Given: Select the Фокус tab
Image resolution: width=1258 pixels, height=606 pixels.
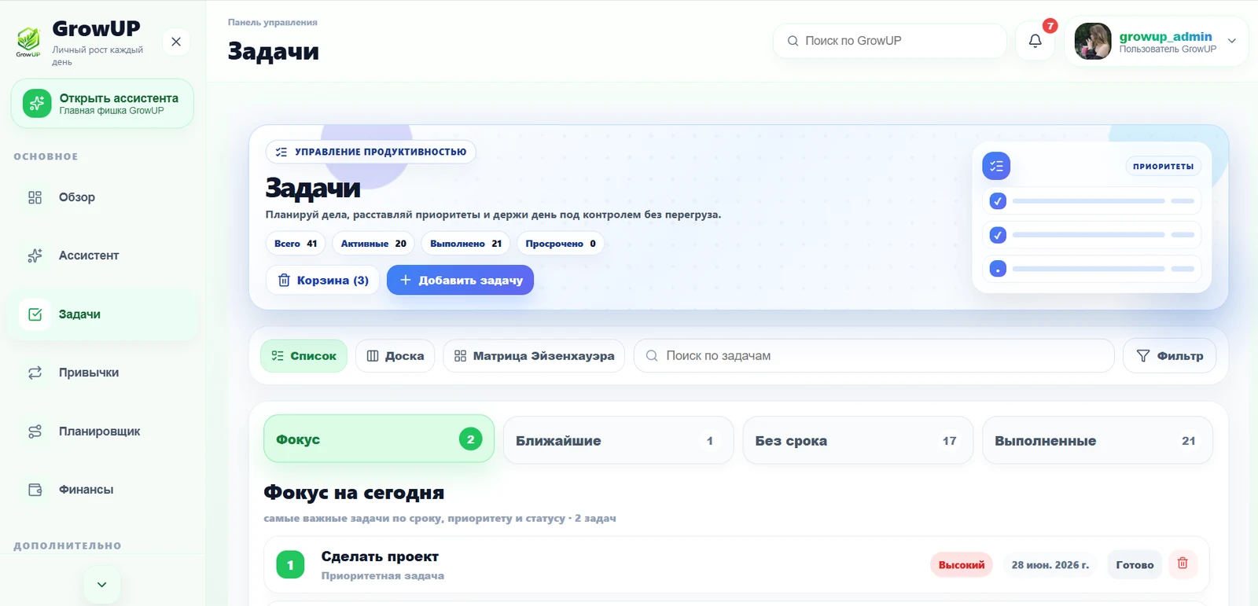Looking at the screenshot, I should [x=379, y=439].
